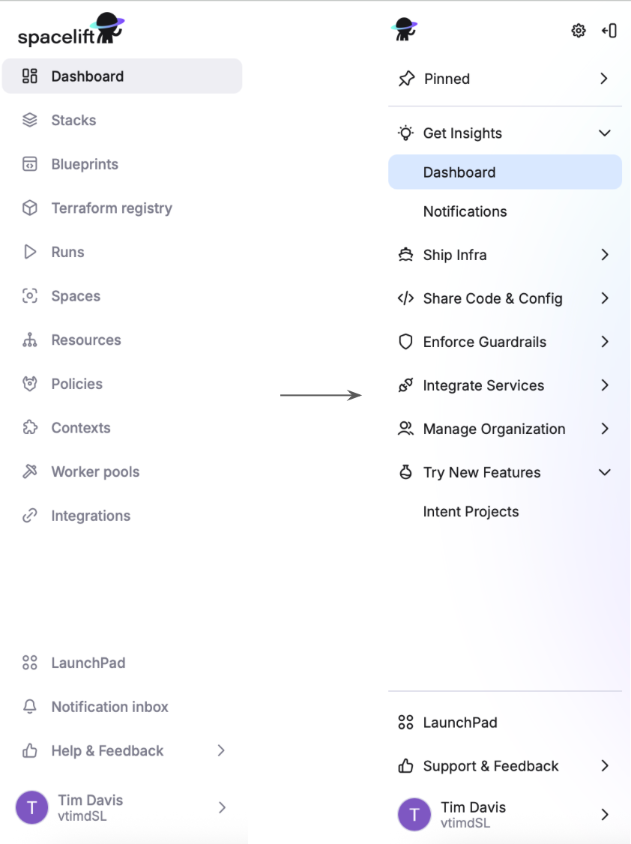Open LaunchPad in the new sidebar
This screenshot has width=631, height=844.
[504, 723]
